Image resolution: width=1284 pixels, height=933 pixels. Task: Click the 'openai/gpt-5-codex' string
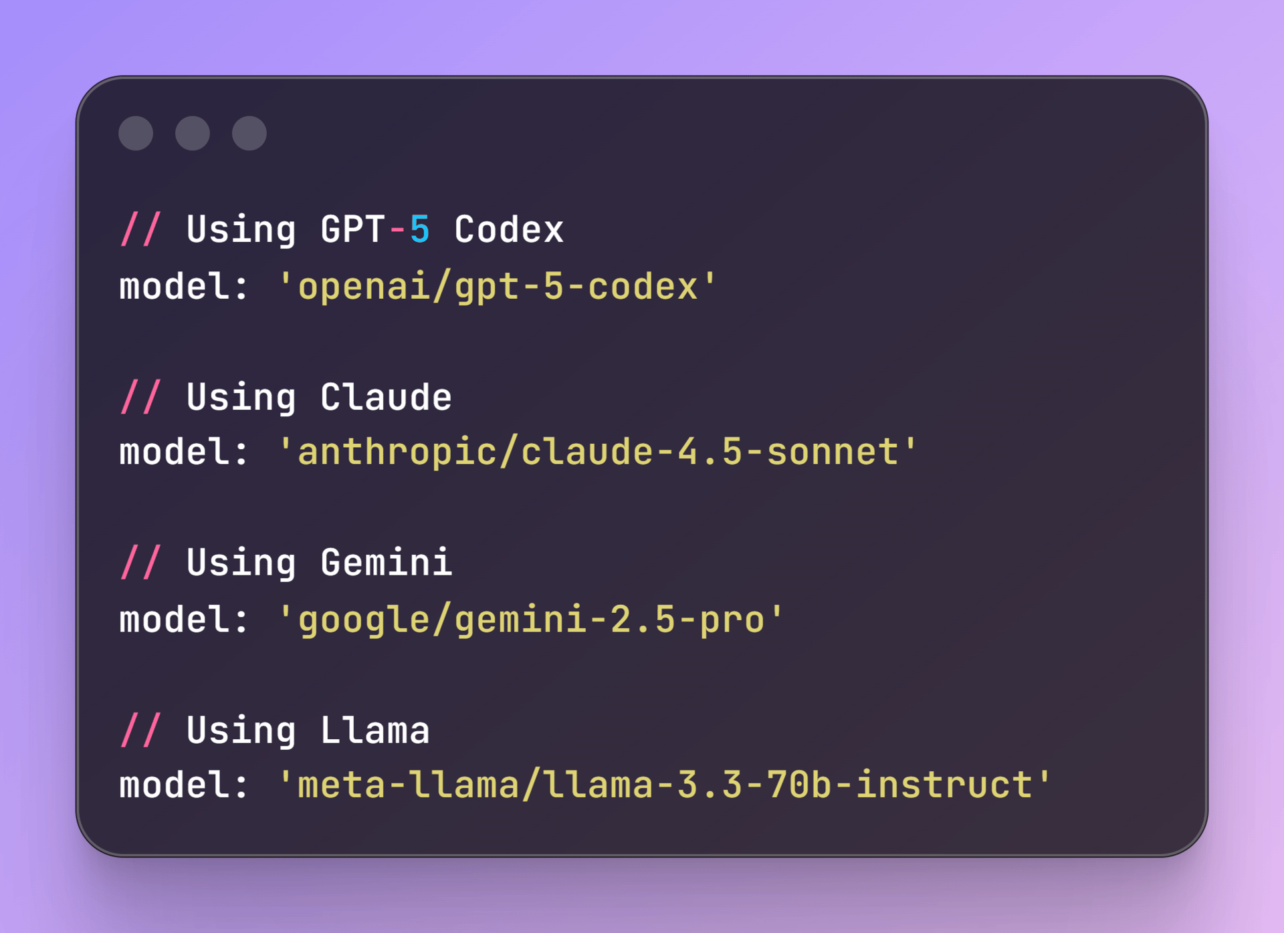point(497,287)
